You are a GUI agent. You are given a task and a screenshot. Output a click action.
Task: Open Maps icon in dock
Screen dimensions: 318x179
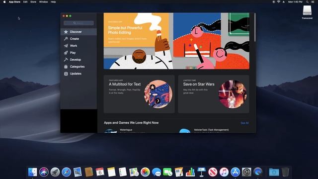(x=134, y=172)
